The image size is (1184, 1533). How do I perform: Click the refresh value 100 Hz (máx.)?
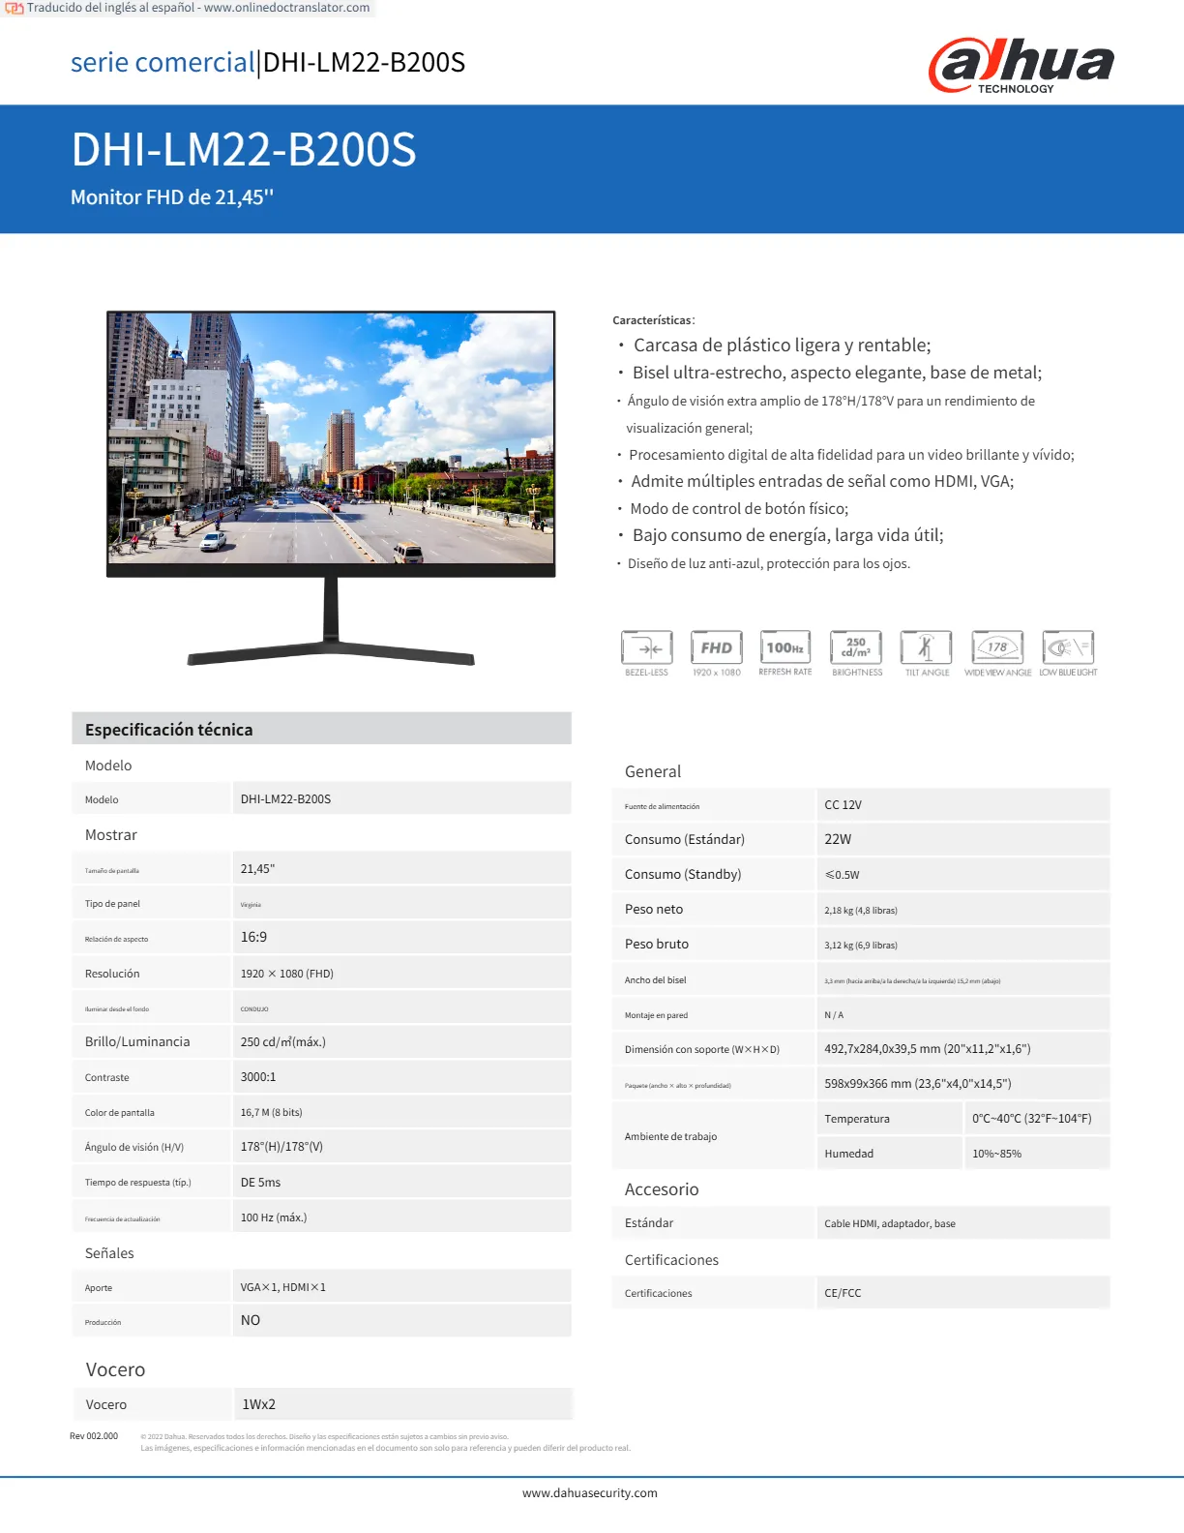[x=401, y=1217]
